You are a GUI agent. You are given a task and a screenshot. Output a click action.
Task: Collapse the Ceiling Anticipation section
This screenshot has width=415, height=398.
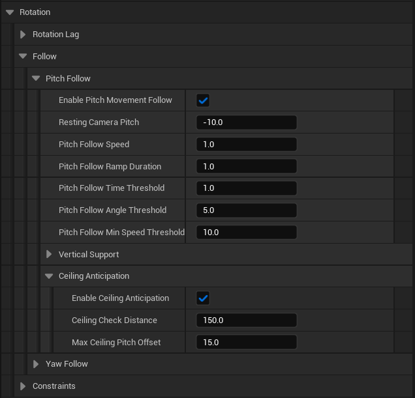click(x=49, y=276)
